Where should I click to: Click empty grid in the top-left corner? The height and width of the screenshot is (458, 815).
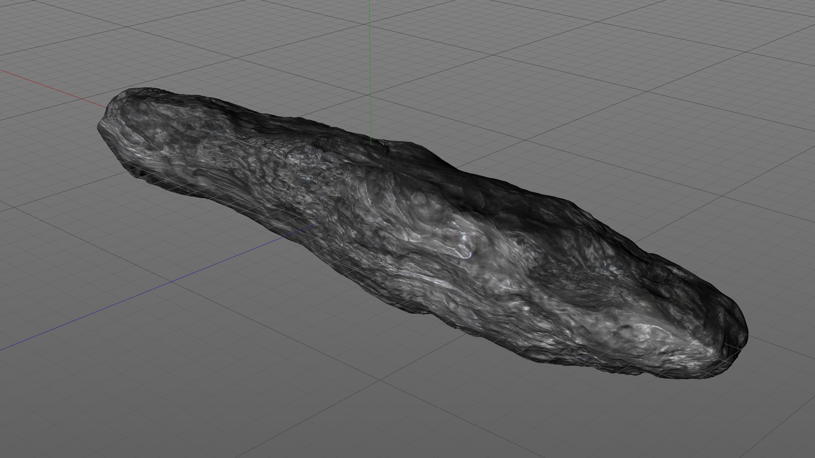pos(29,21)
